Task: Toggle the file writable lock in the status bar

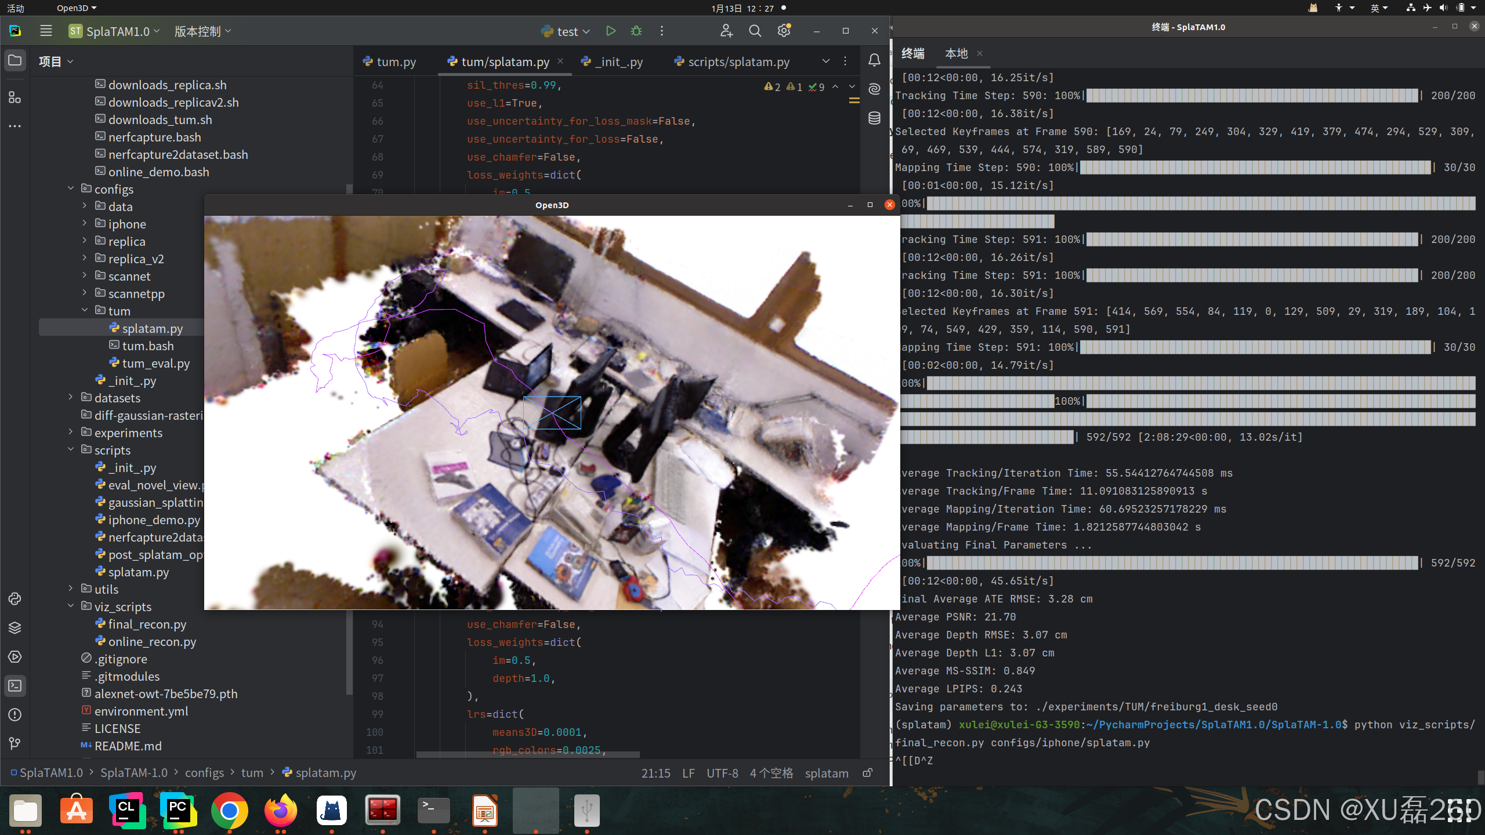Action: [x=867, y=773]
